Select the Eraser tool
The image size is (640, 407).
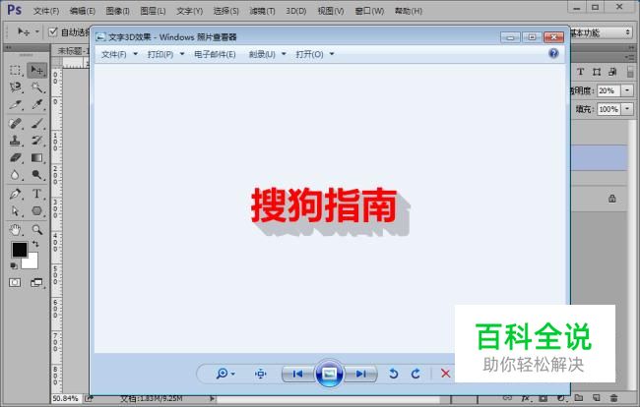(x=15, y=157)
